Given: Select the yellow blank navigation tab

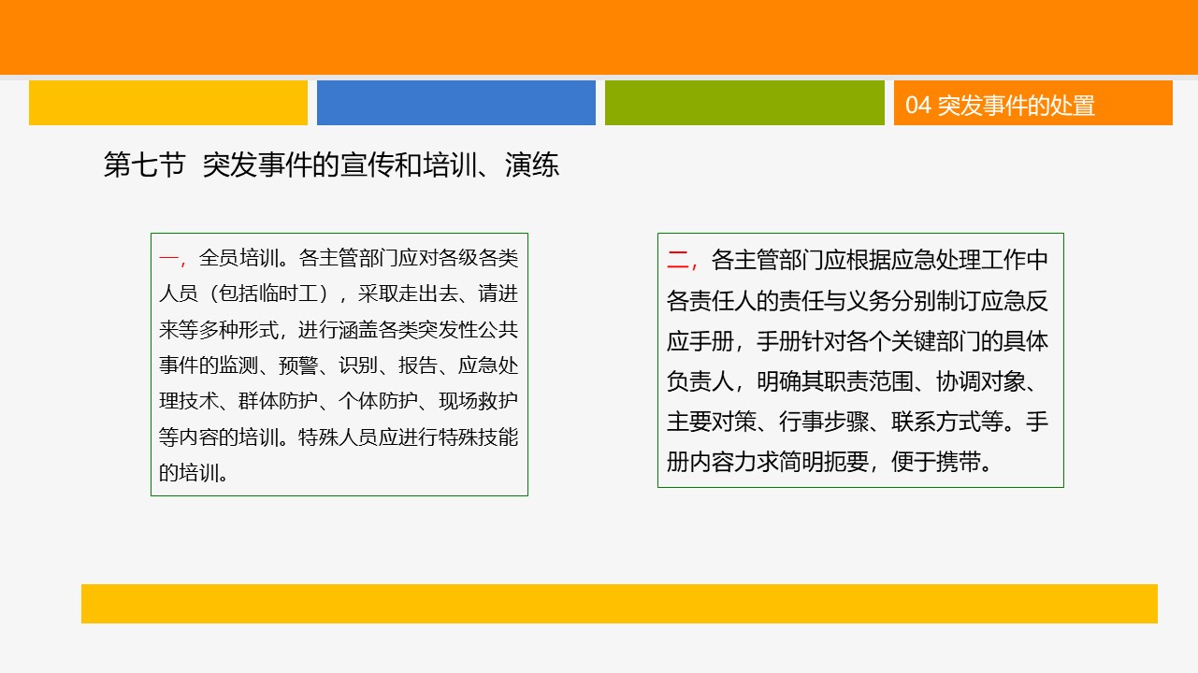Looking at the screenshot, I should click(x=168, y=103).
